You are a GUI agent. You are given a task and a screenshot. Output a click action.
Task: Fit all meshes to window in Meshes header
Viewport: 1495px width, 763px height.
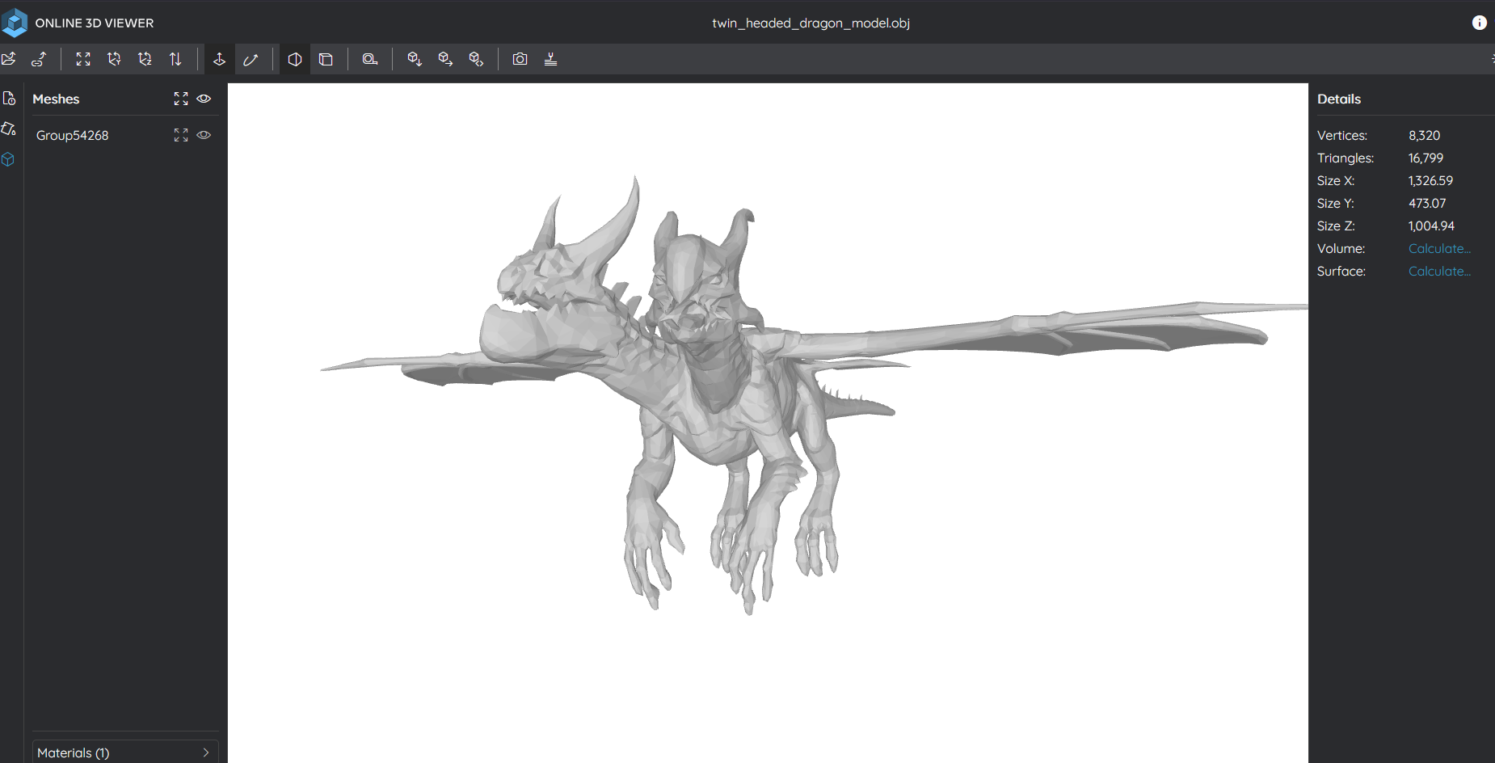(181, 99)
